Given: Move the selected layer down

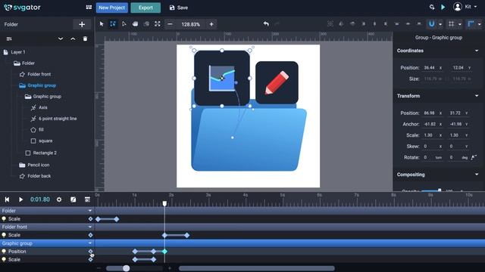Looking at the screenshot, I should 61,39.
